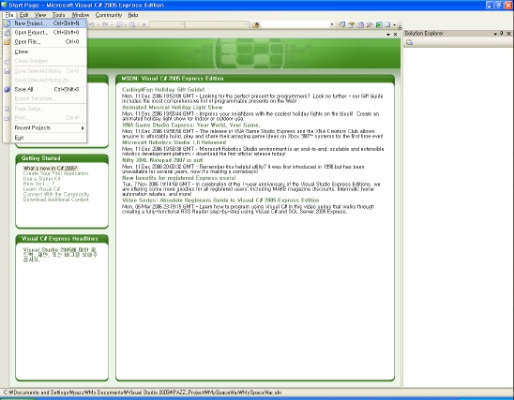This screenshot has width=514, height=400.
Task: Choose New Project from the File menu
Action: (45, 23)
